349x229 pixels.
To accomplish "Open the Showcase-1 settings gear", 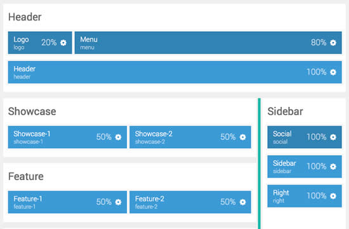I will 118,137.
